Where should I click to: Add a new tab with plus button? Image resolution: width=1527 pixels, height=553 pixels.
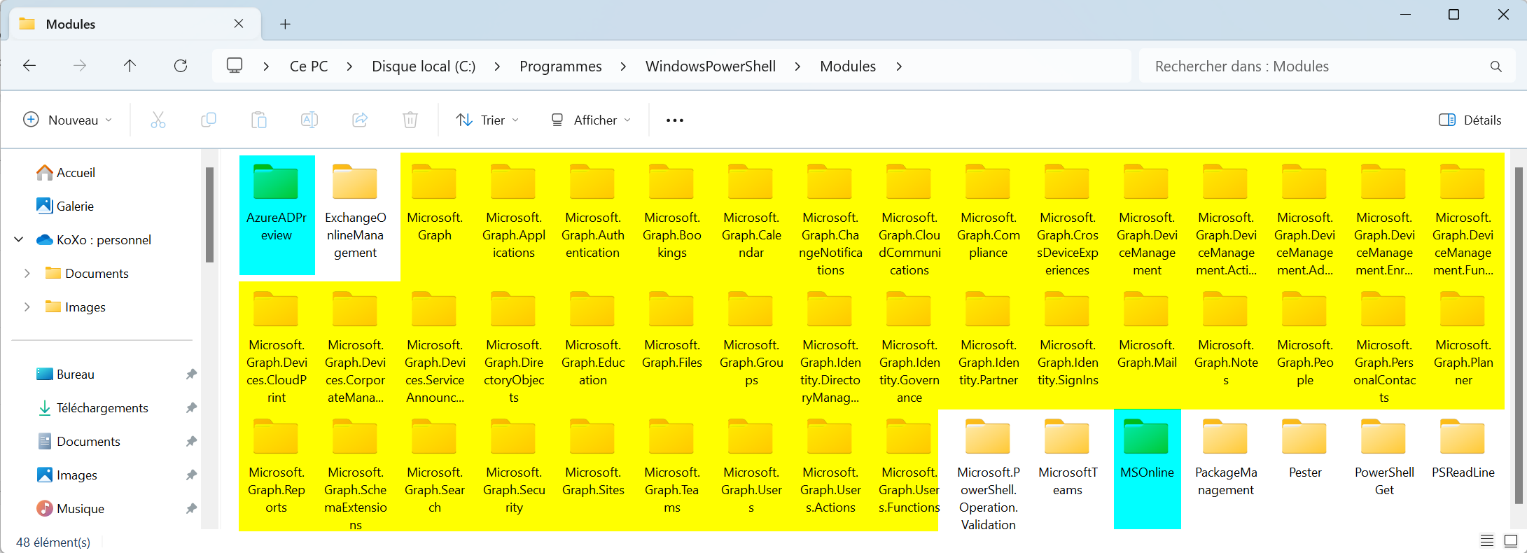click(285, 24)
